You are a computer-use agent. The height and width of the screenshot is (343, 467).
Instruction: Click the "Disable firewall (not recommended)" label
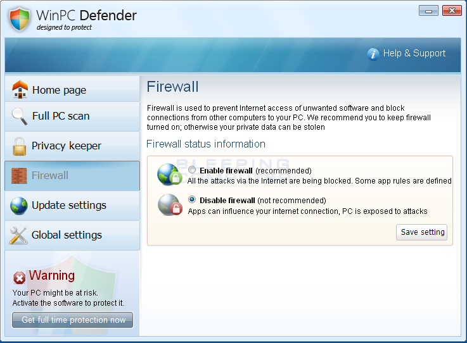pos(263,201)
